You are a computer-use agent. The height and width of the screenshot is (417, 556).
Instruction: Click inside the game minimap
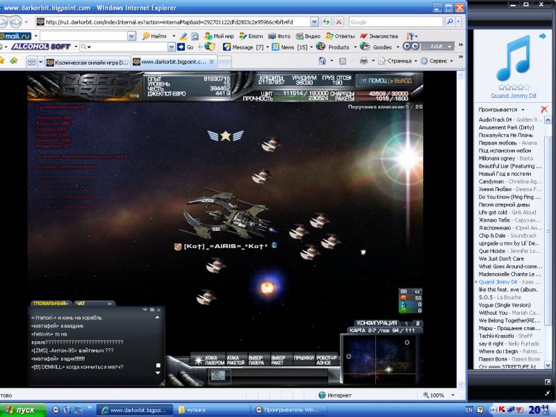click(379, 359)
